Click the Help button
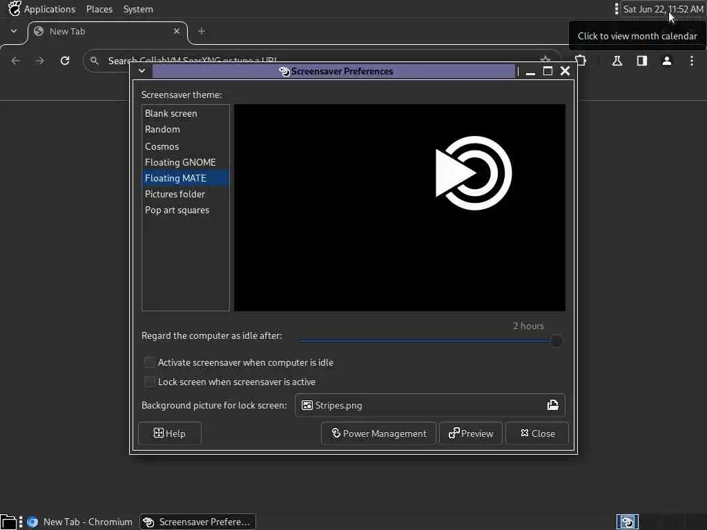This screenshot has height=530, width=707. 170,433
